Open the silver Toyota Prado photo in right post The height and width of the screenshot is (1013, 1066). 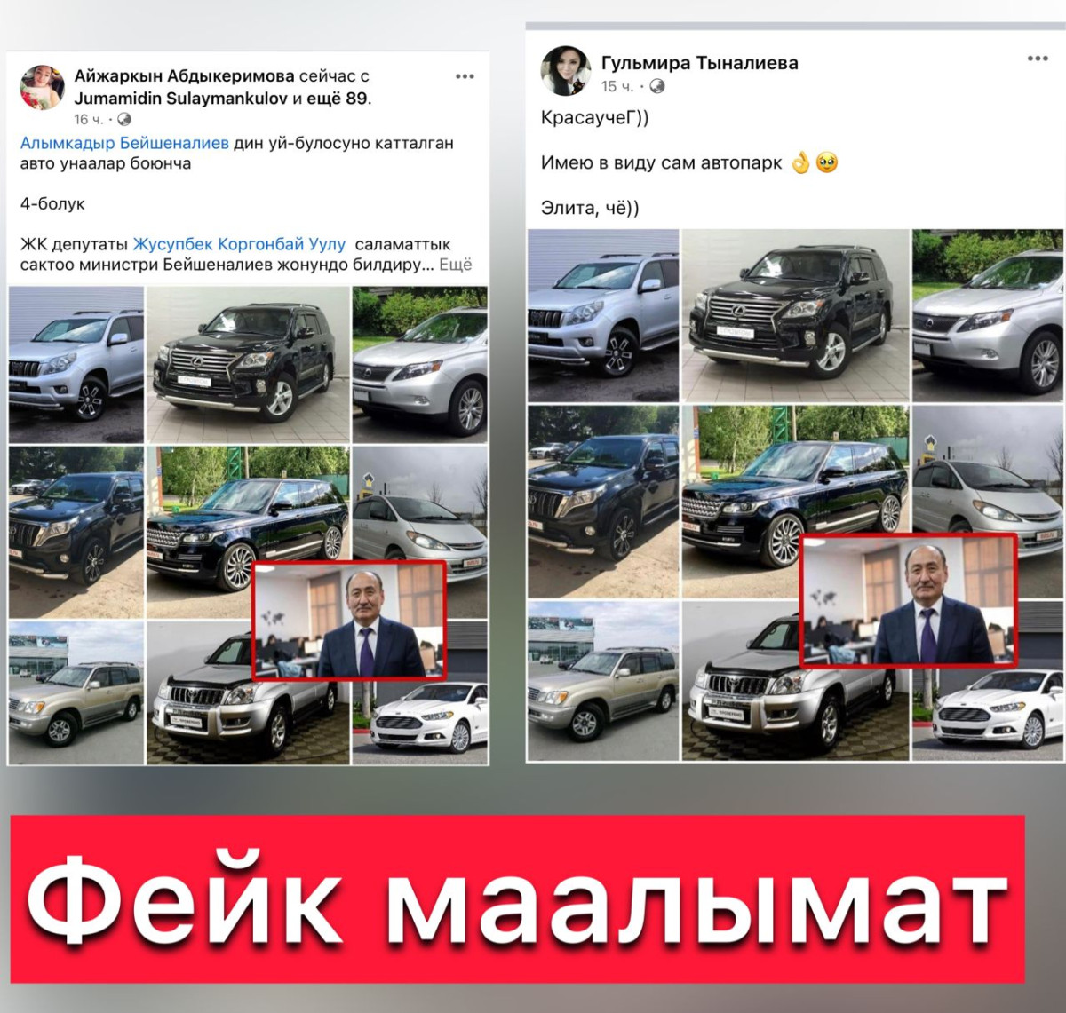click(x=603, y=315)
